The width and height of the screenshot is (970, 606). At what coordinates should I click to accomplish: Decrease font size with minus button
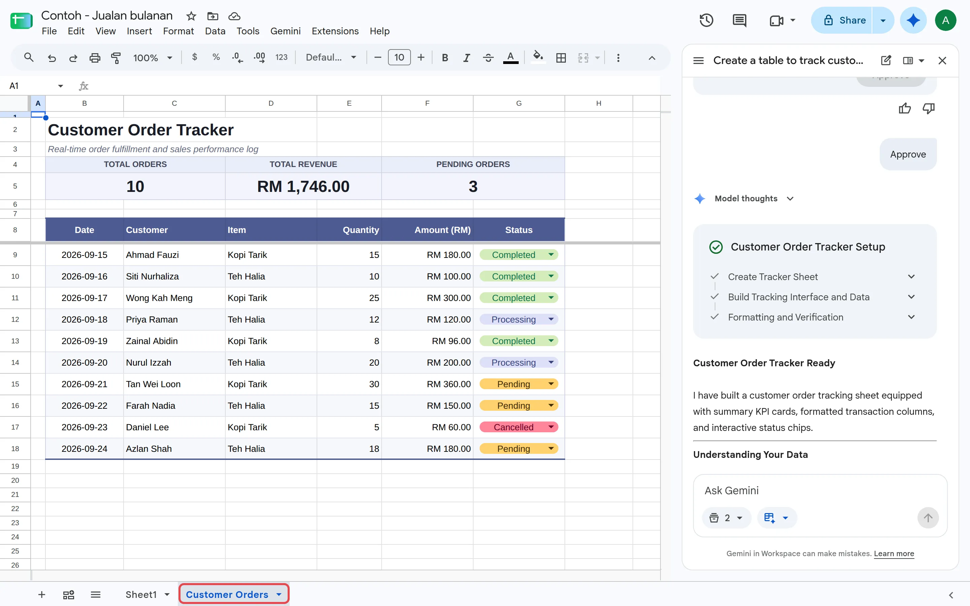377,58
